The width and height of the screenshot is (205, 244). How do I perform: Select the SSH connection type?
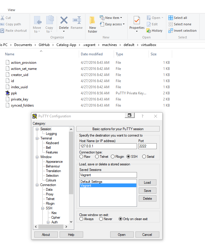coord(128,157)
